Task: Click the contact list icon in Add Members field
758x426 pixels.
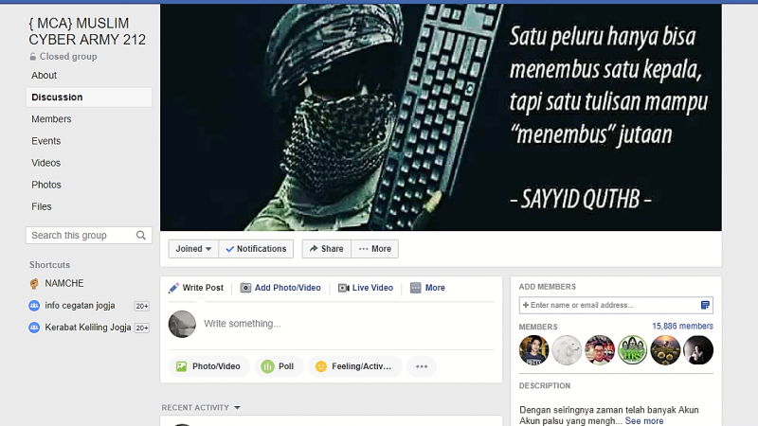Action: coord(705,305)
